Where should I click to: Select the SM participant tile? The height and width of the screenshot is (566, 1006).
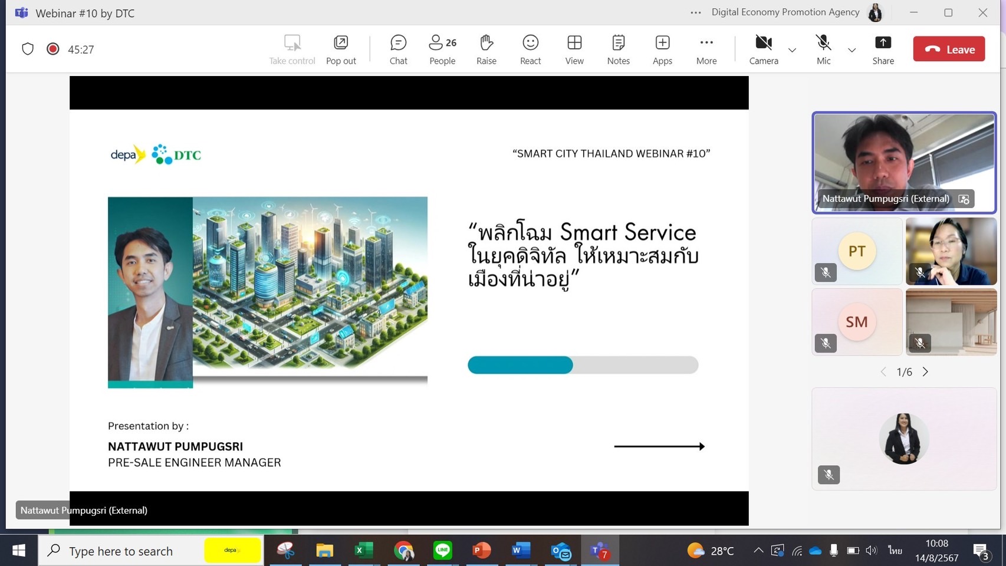coord(857,322)
